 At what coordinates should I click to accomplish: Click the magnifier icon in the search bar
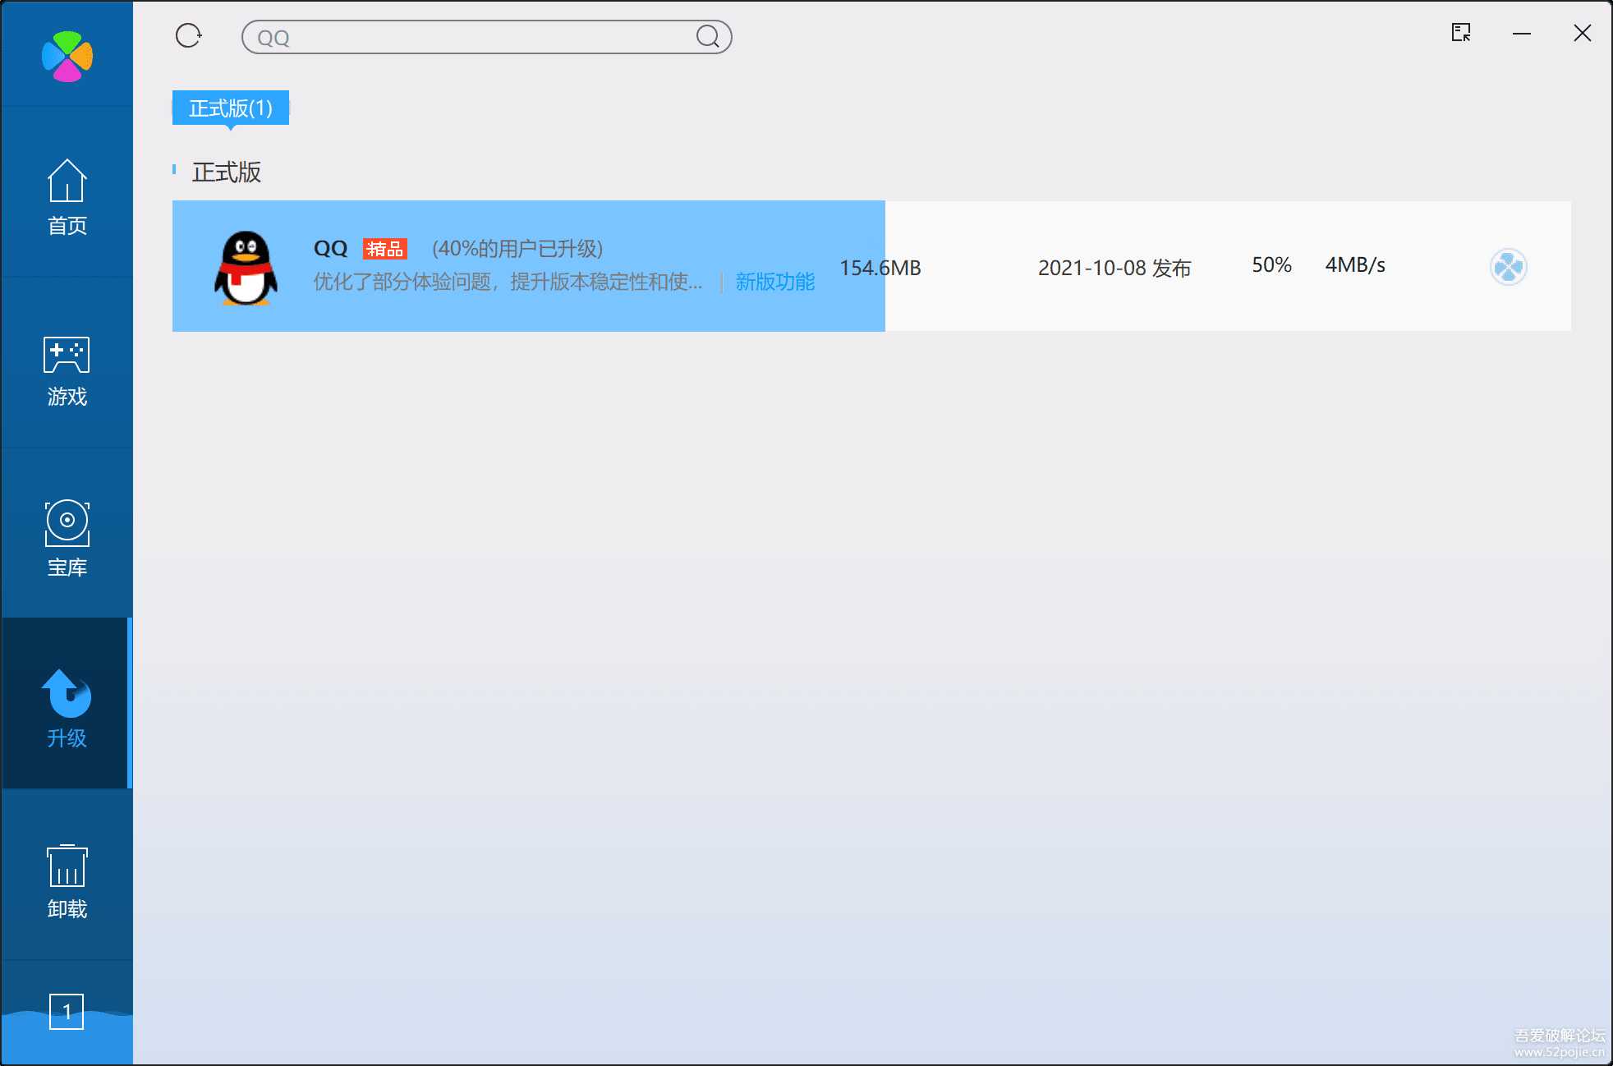(707, 37)
